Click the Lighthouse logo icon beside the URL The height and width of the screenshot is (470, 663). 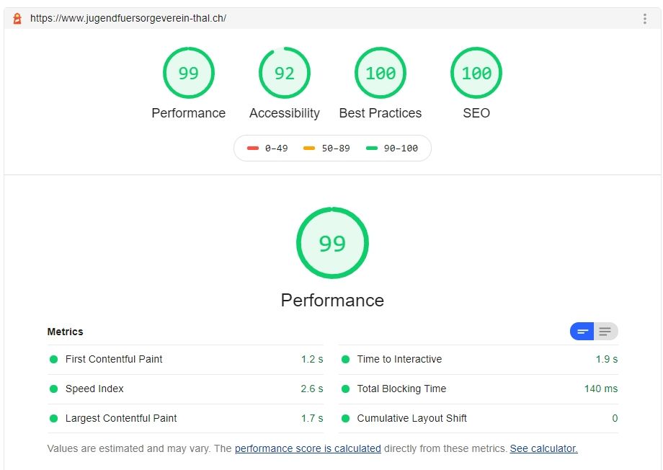pos(18,19)
